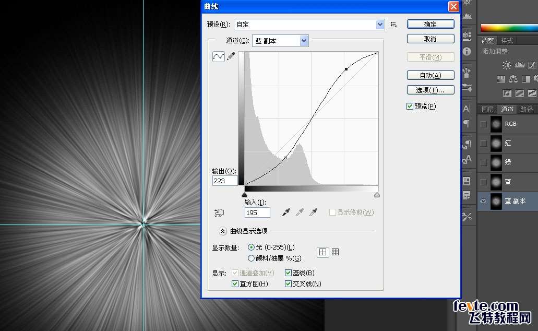Switch to the 图层 layers tab
538x331 pixels.
pyautogui.click(x=487, y=109)
